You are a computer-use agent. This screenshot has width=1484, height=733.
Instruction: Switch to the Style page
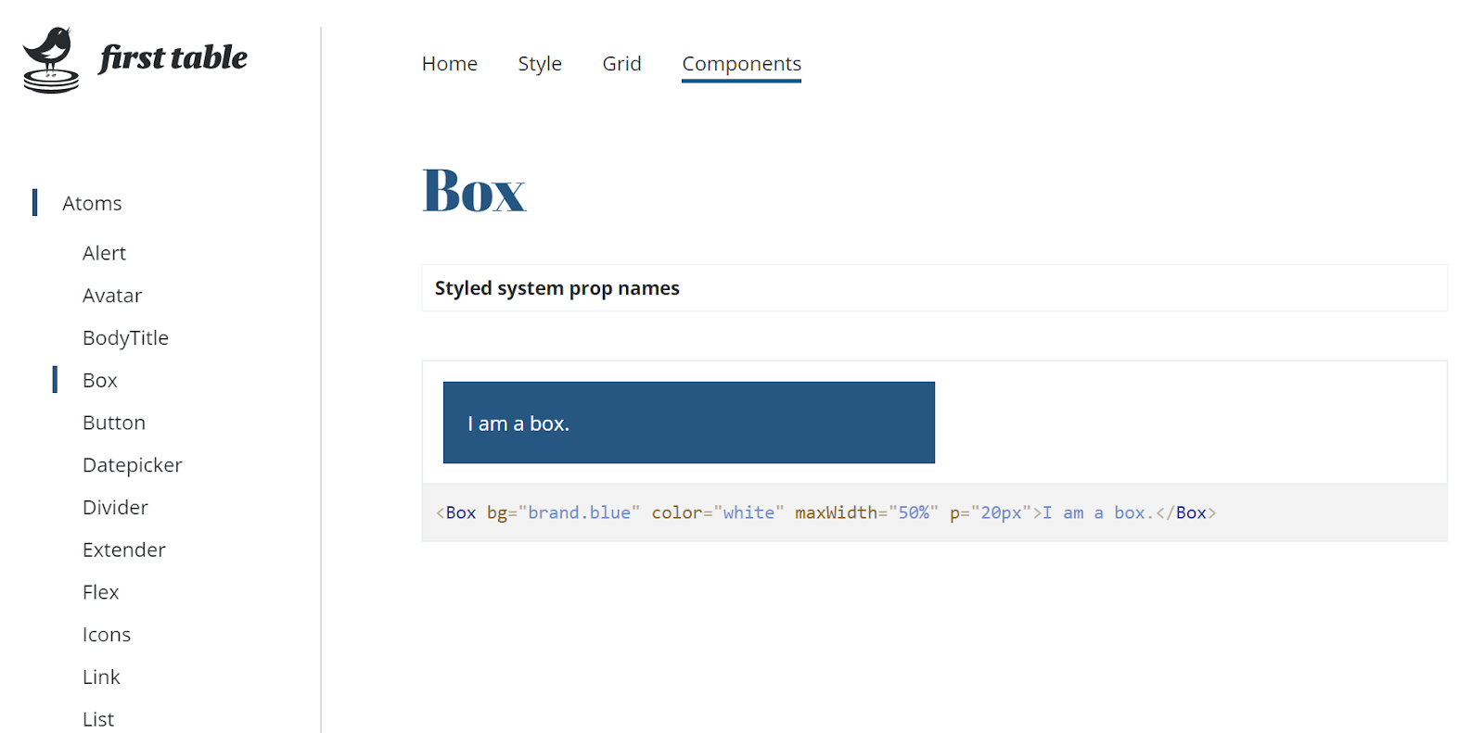[540, 64]
